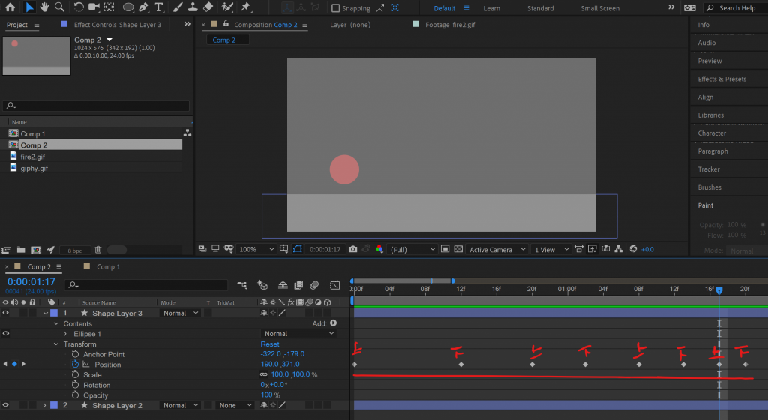The width and height of the screenshot is (768, 420).
Task: Open the Effect Controls Shape Layer 3 tab
Action: 116,25
